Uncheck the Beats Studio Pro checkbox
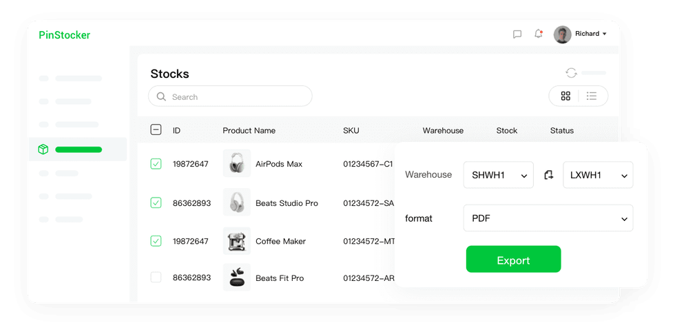The height and width of the screenshot is (334, 675). point(156,202)
